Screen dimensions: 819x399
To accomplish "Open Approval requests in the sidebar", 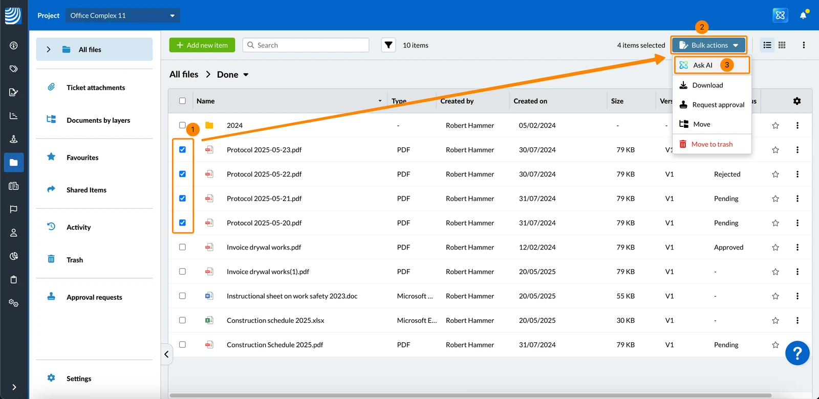I will pyautogui.click(x=94, y=297).
